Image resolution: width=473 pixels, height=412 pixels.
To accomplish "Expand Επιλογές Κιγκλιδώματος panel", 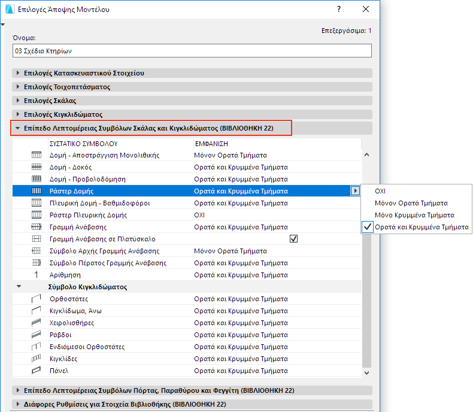I will pos(18,114).
